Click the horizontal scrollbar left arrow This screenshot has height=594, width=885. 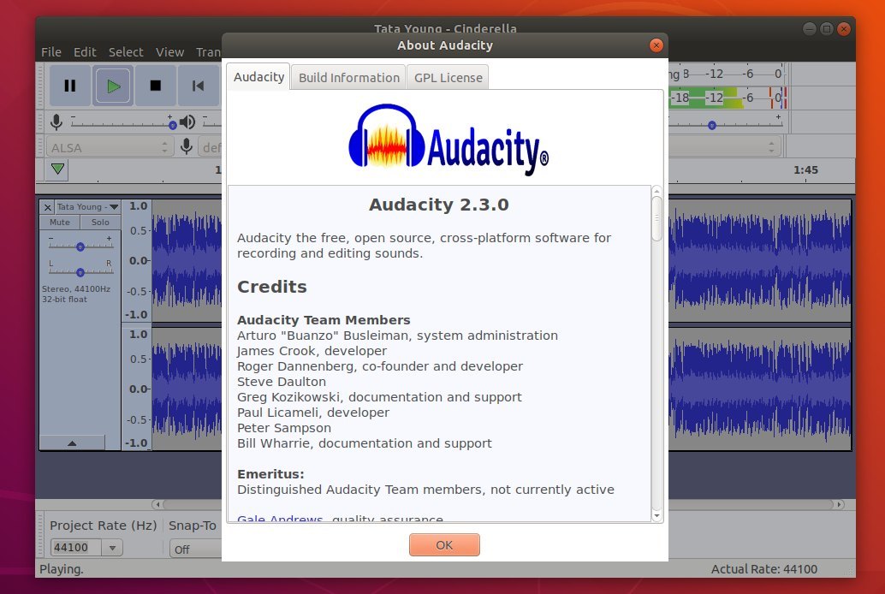(157, 504)
